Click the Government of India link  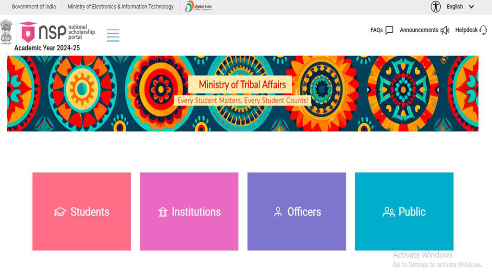tap(34, 7)
